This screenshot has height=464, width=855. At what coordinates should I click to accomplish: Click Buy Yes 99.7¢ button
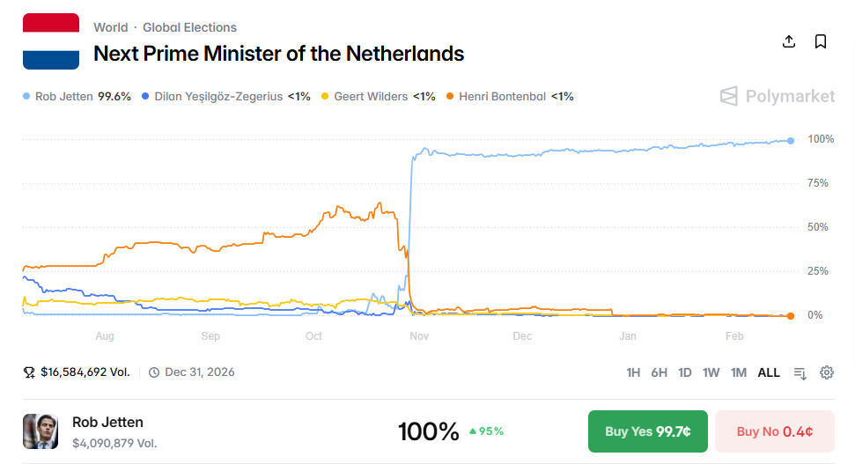click(648, 431)
